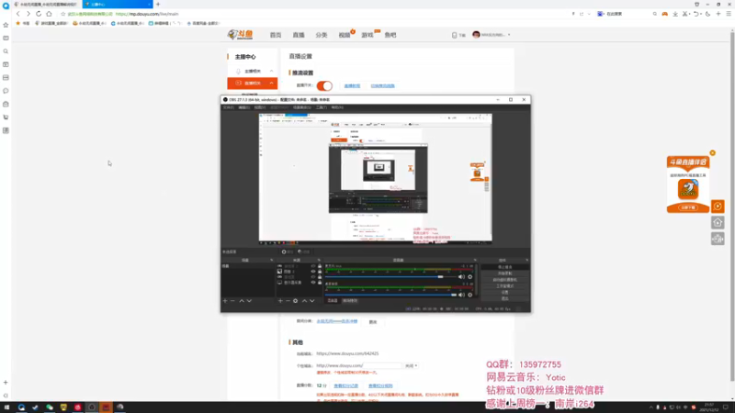Viewport: 735px width, 413px height.
Task: Bookmark the page with the address bar star
Action: (62, 14)
